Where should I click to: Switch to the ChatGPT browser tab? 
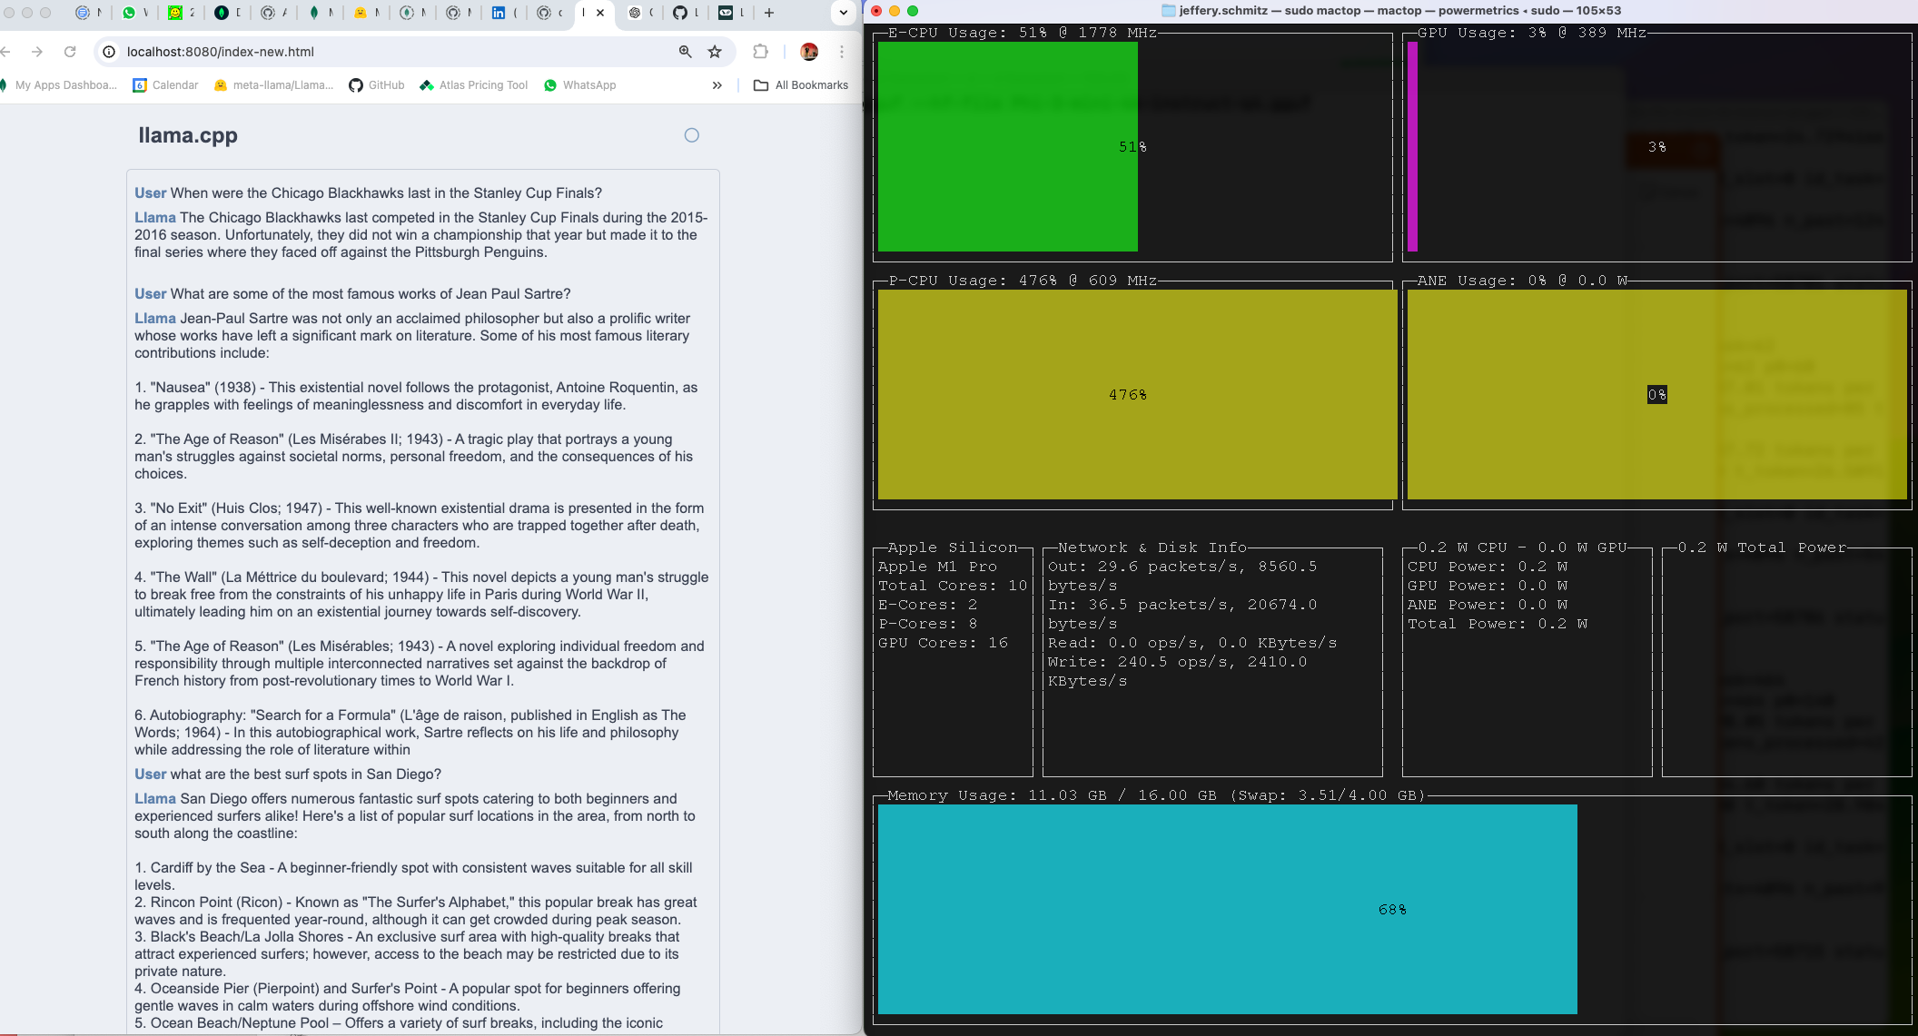click(x=635, y=13)
